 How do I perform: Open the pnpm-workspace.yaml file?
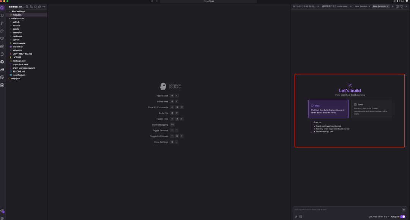pyautogui.click(x=26, y=68)
